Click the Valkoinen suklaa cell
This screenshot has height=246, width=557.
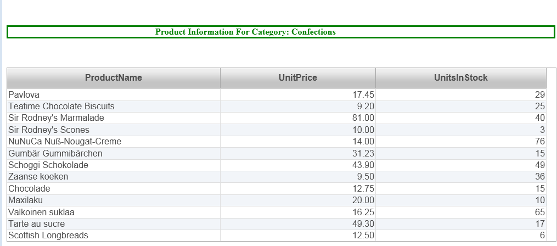tap(41, 213)
